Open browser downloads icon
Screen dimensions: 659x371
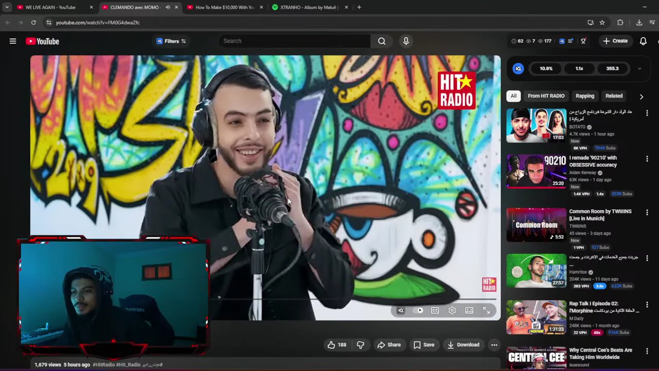(639, 23)
